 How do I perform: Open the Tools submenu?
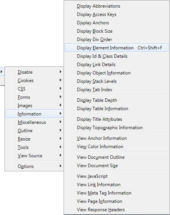[35, 147]
